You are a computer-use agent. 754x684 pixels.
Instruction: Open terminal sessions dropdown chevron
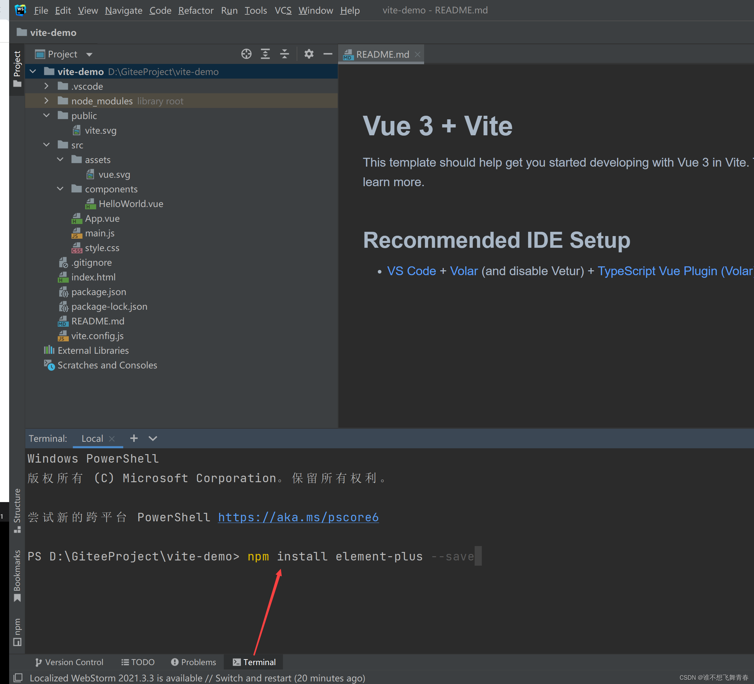coord(153,438)
